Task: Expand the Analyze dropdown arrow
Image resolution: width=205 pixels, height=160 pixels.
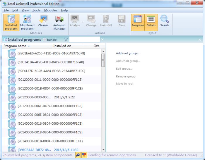Action: pos(82,22)
